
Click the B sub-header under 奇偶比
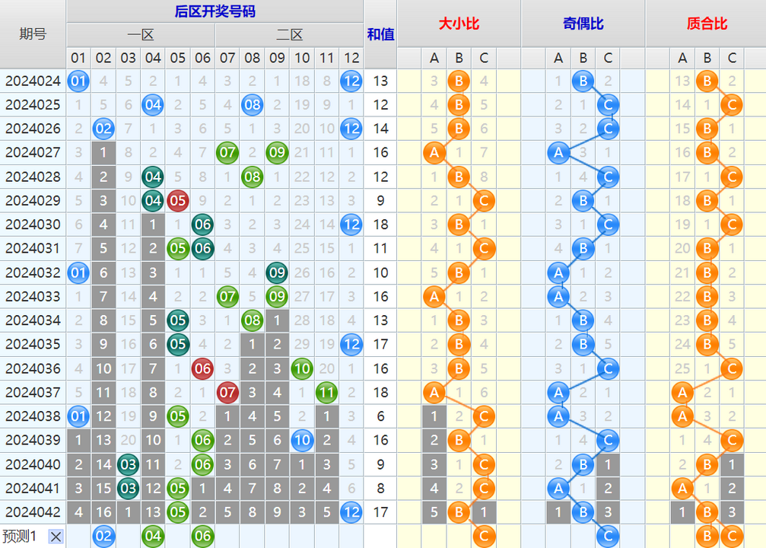(x=583, y=58)
